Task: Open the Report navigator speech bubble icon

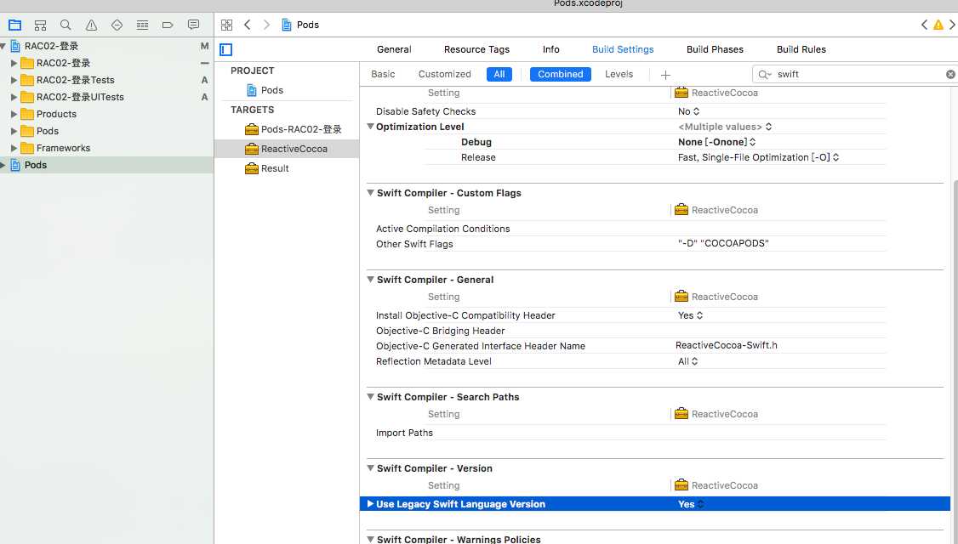Action: tap(193, 25)
